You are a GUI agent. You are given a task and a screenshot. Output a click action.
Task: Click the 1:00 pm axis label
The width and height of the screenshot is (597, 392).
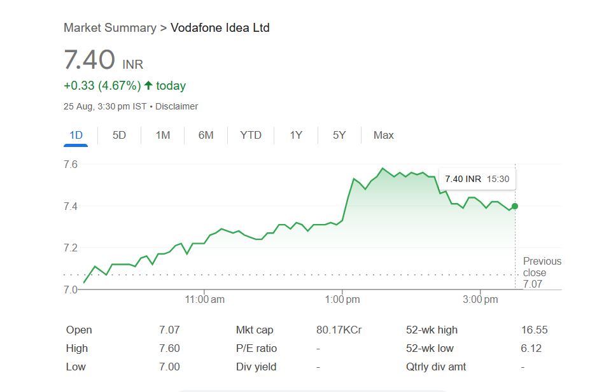tap(342, 299)
